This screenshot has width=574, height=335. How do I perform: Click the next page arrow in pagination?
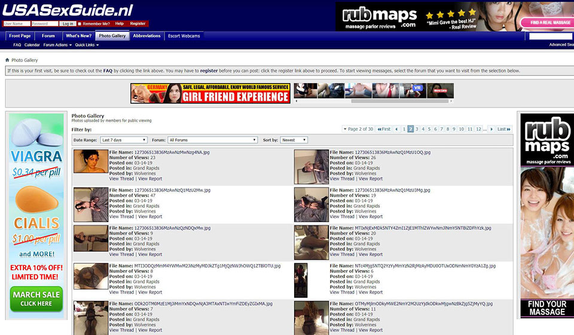point(491,129)
